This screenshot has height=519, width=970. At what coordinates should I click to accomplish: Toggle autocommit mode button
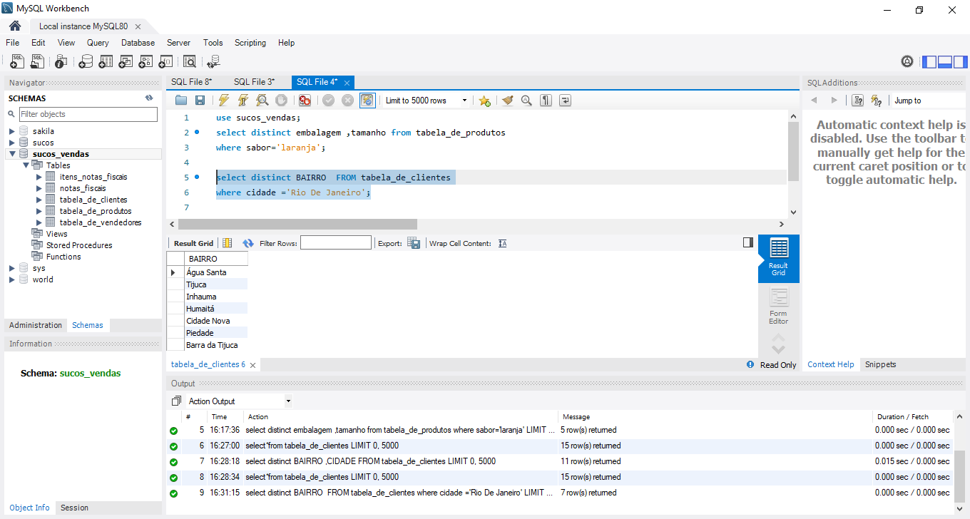point(367,101)
